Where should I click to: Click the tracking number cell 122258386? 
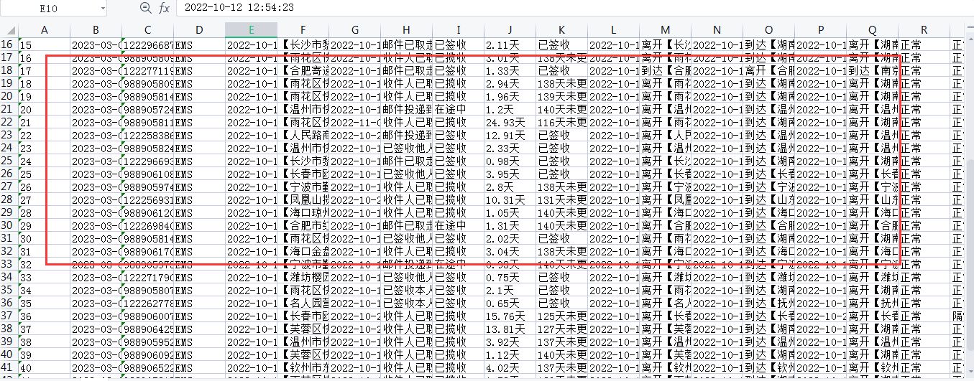click(x=147, y=135)
